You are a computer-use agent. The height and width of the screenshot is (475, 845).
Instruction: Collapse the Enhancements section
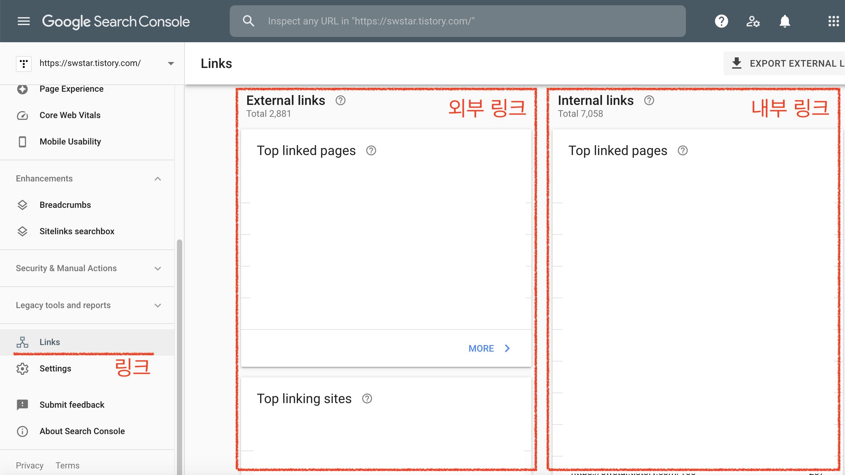[158, 178]
